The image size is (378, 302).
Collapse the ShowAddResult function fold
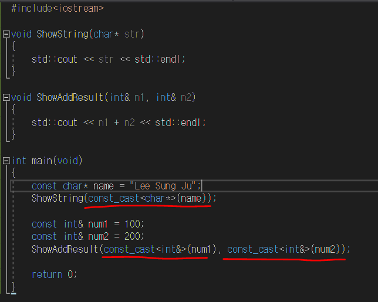[x=6, y=97]
